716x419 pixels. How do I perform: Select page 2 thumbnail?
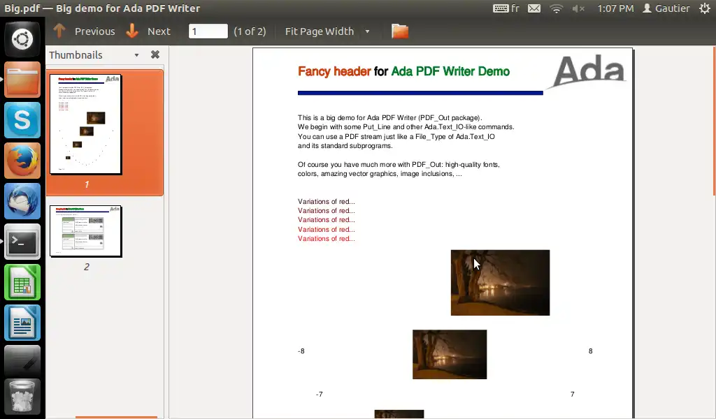pos(86,231)
